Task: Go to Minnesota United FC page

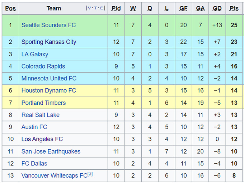Action: [49, 79]
